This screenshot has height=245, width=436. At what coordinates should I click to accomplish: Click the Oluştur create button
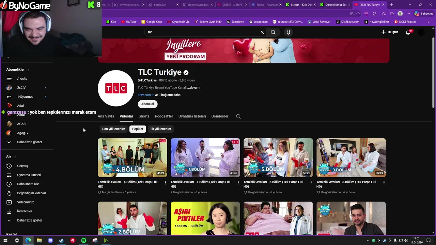390,32
